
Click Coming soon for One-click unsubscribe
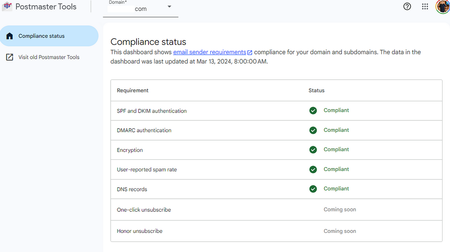click(340, 210)
